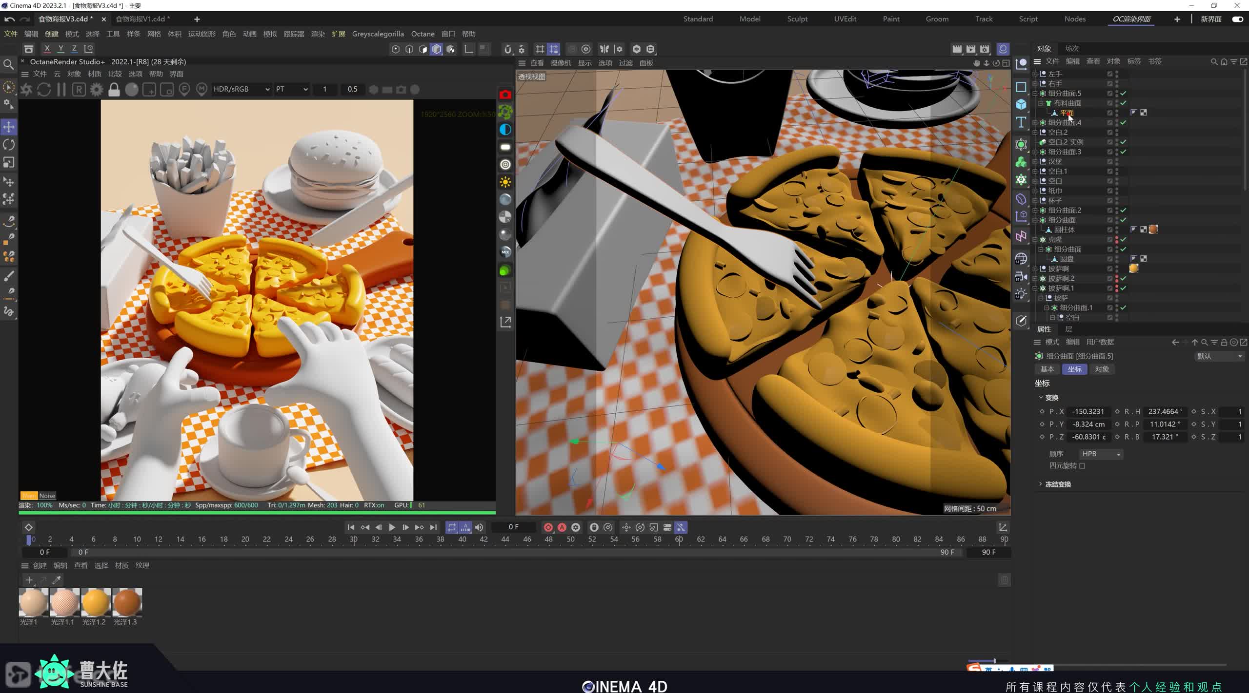Image resolution: width=1249 pixels, height=693 pixels.
Task: Add a Cube primitive from side palette
Action: (1021, 104)
